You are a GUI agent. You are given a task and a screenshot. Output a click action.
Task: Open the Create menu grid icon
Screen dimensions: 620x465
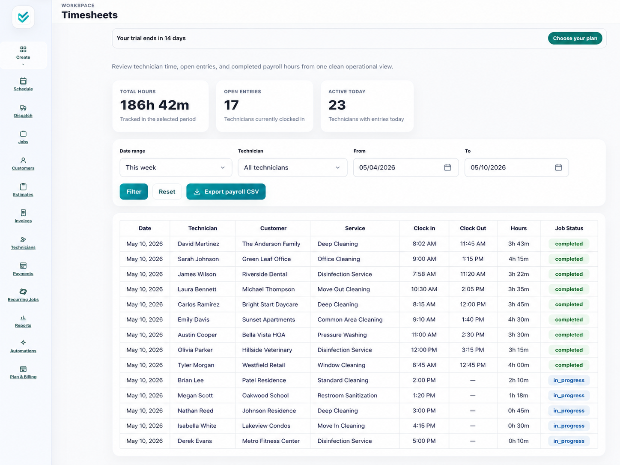coord(23,49)
